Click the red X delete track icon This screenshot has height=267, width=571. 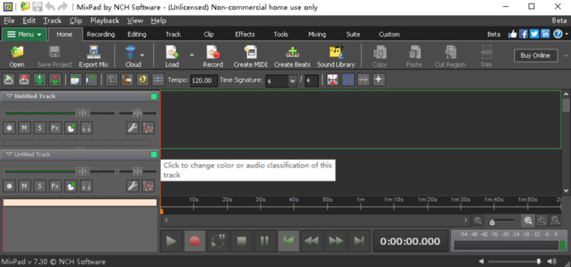(54, 80)
